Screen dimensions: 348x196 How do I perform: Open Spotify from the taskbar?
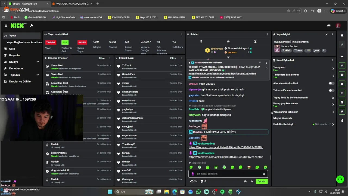pyautogui.click(x=222, y=192)
